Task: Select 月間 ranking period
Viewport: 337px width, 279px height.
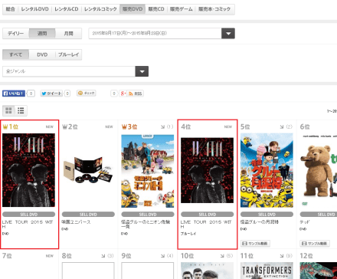Action: point(68,34)
